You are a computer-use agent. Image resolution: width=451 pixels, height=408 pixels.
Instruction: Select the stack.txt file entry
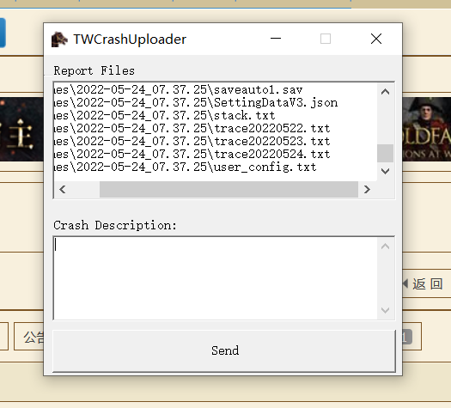pos(165,116)
